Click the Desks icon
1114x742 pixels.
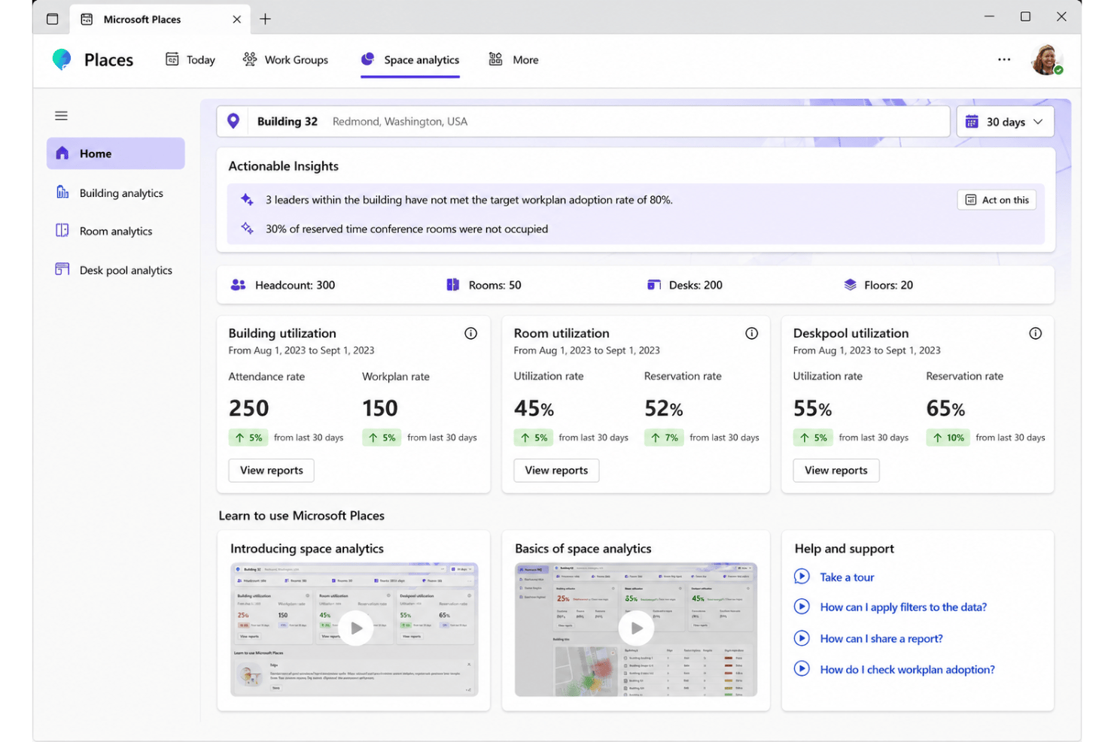click(x=654, y=285)
